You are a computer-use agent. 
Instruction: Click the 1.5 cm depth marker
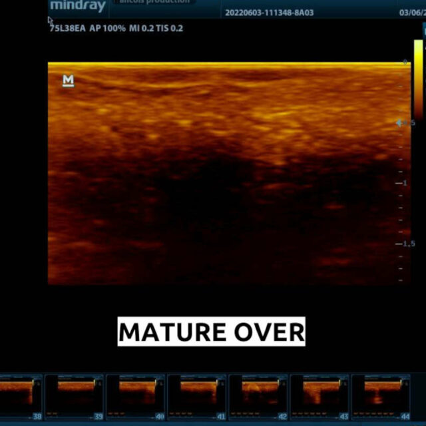405,244
